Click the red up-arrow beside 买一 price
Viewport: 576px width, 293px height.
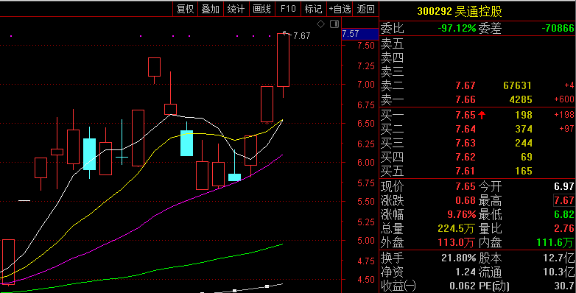click(482, 116)
